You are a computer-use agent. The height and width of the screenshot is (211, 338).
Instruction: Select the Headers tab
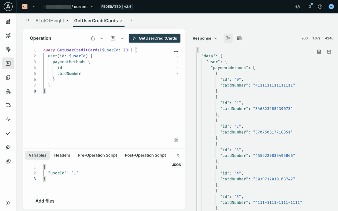tap(62, 155)
